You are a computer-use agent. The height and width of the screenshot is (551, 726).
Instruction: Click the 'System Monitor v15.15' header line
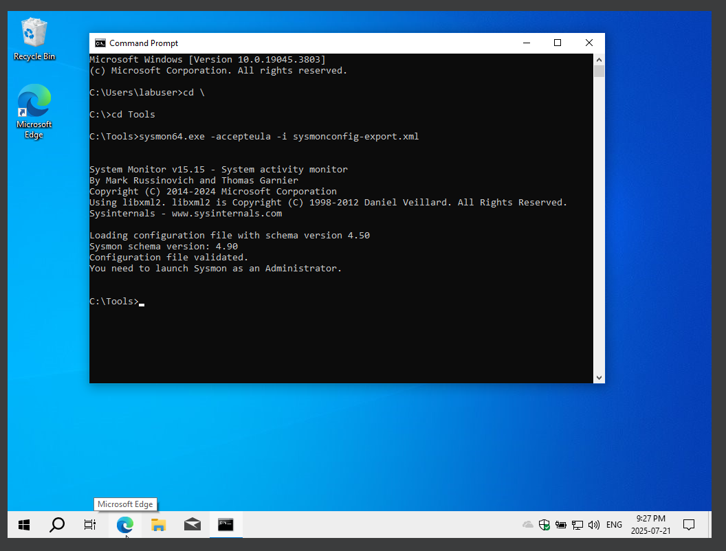point(219,169)
